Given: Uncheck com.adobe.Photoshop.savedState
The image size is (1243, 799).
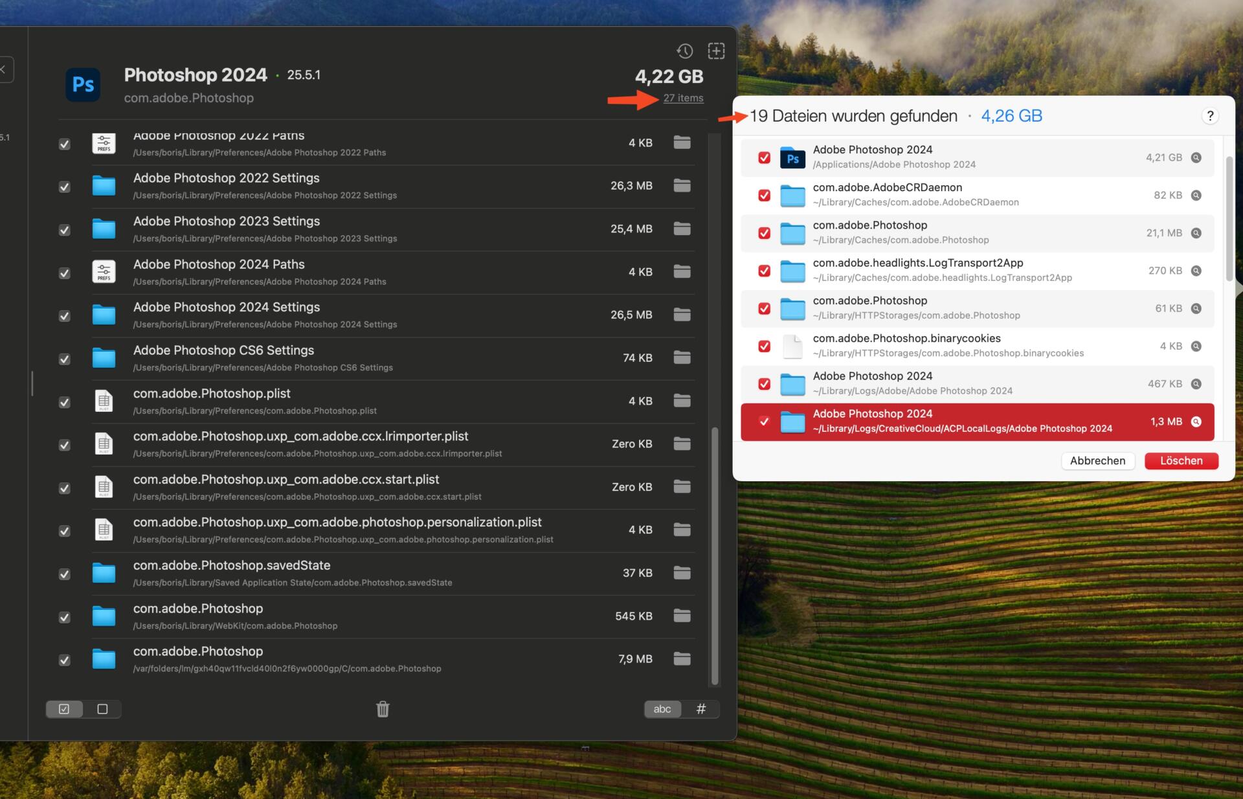Looking at the screenshot, I should 64,574.
